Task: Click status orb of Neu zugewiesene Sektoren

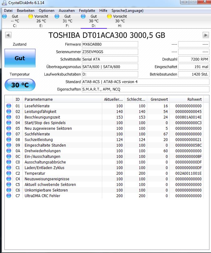Action: click(x=9, y=128)
